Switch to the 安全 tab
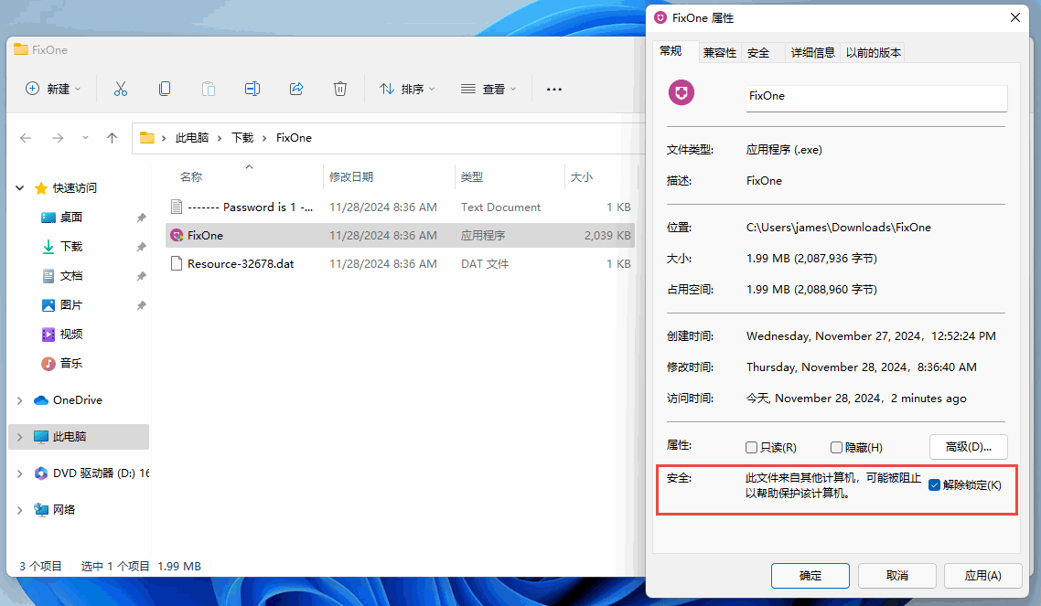The image size is (1041, 606). coord(758,53)
